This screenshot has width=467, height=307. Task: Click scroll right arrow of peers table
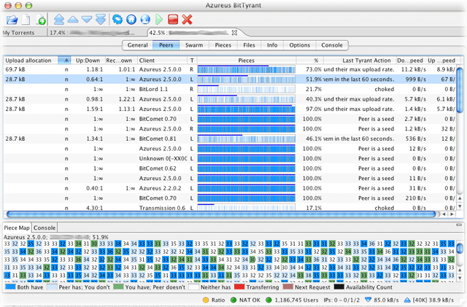tap(452, 214)
